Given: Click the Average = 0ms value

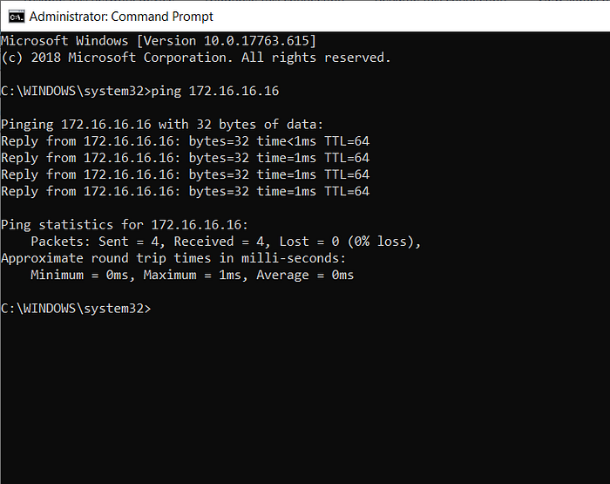Looking at the screenshot, I should [305, 276].
